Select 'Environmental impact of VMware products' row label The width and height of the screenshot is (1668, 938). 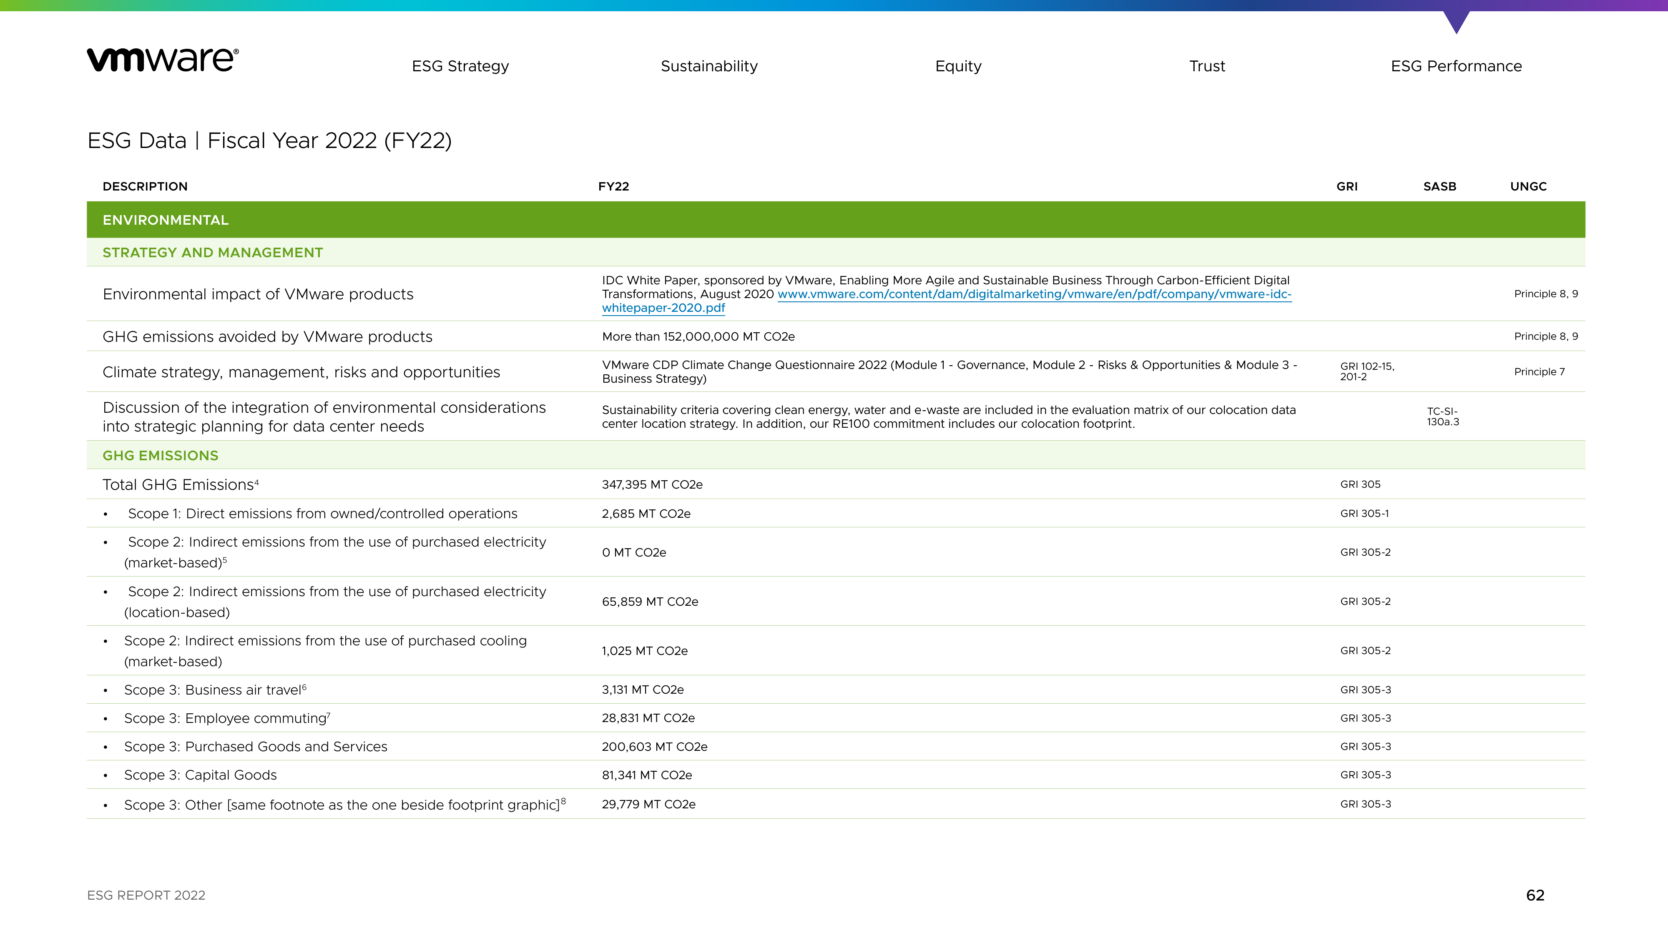258,294
